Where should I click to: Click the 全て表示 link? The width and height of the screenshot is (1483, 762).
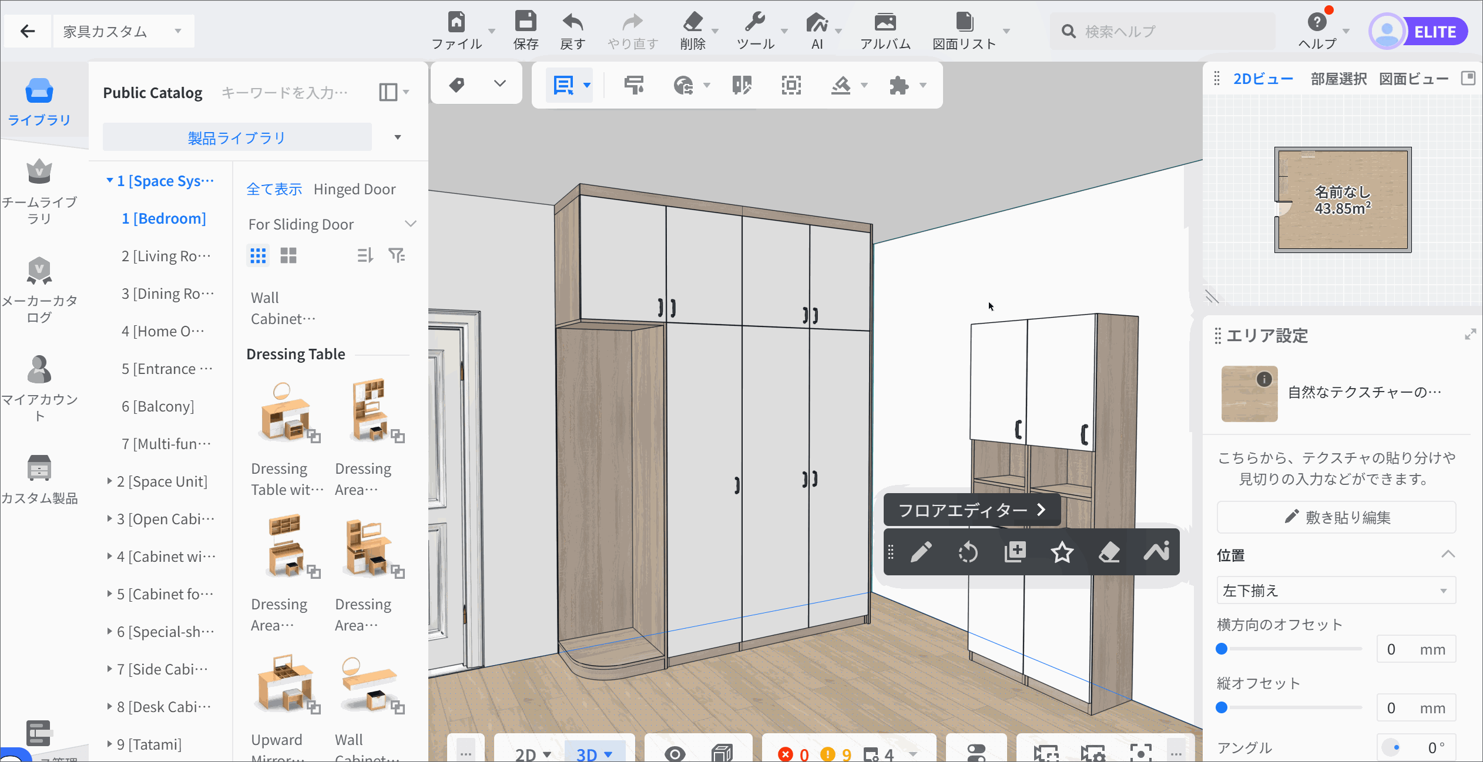point(274,189)
